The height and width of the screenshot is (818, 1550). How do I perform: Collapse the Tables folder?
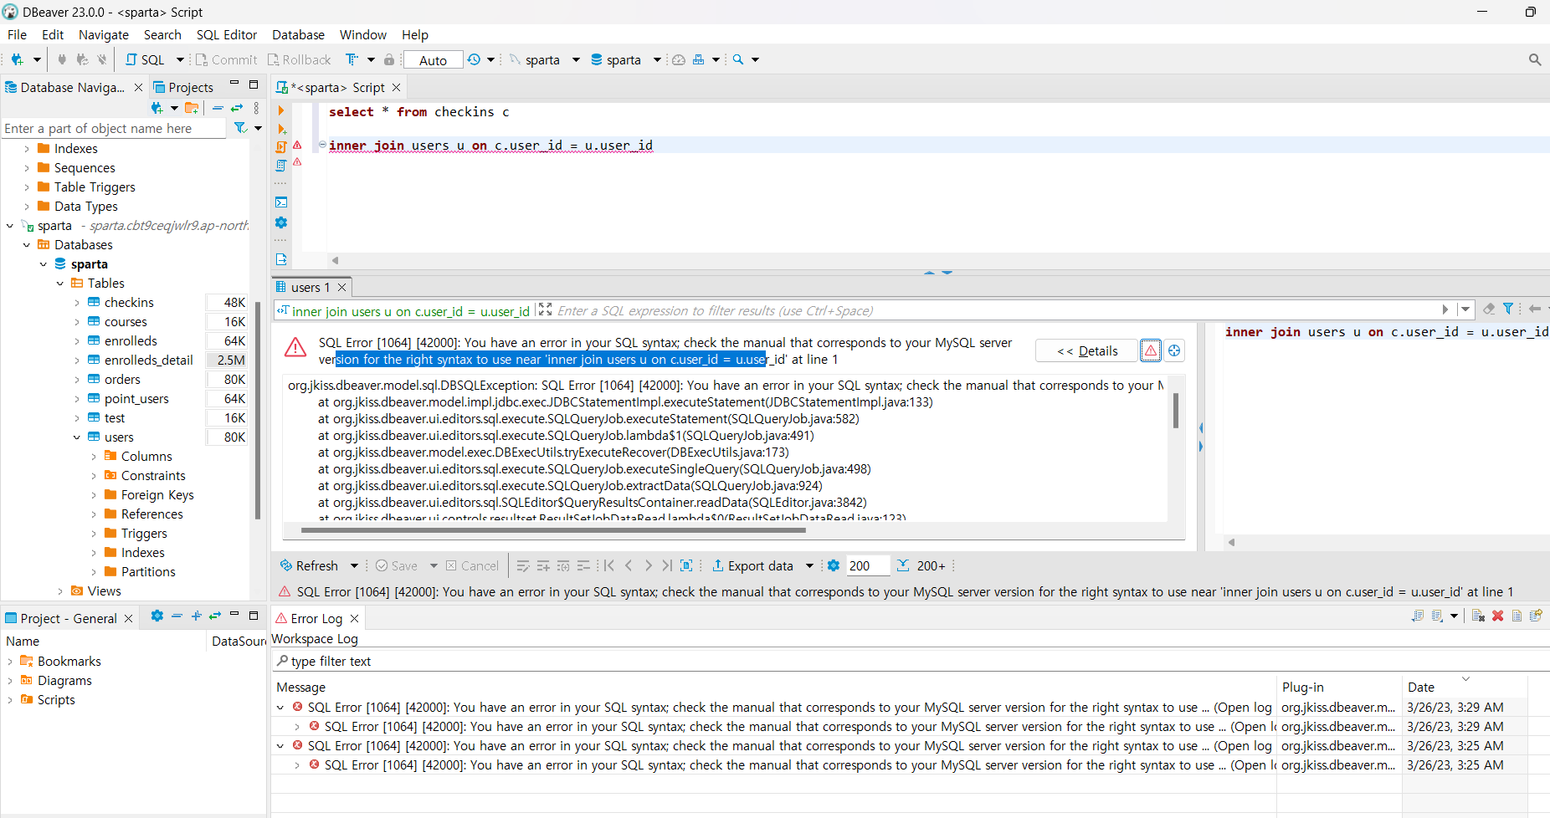pos(60,284)
